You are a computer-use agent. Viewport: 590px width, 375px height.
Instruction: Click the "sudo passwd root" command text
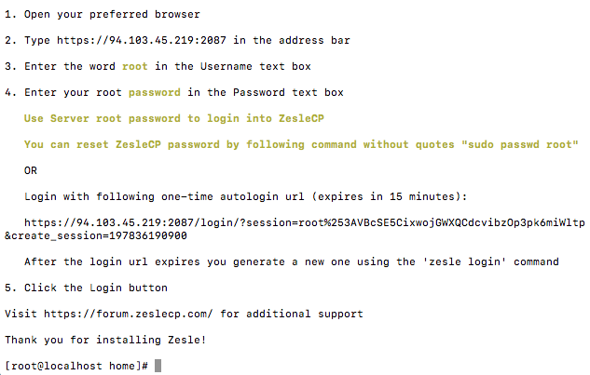pos(520,144)
